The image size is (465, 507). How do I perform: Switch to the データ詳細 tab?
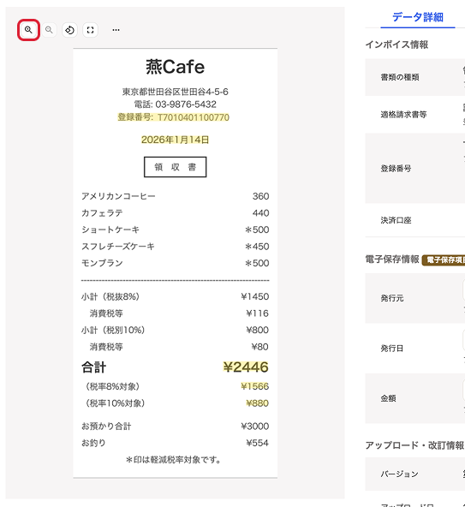coord(417,17)
